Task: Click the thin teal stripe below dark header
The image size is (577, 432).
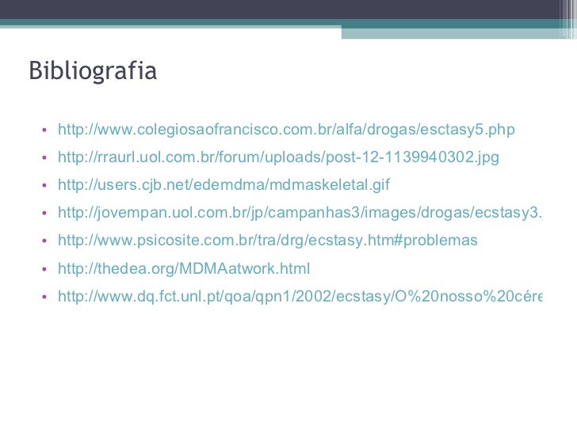Action: (x=280, y=22)
